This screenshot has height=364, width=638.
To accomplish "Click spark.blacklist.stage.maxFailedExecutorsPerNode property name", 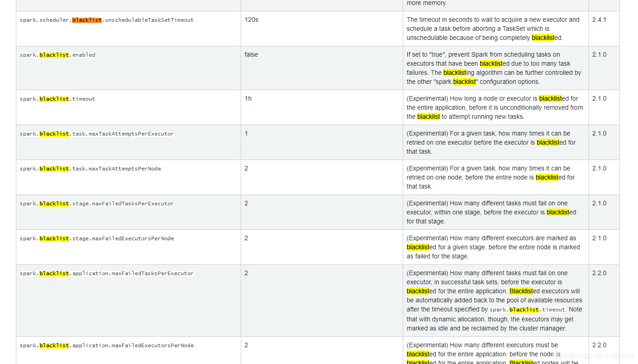I will 97,238.
